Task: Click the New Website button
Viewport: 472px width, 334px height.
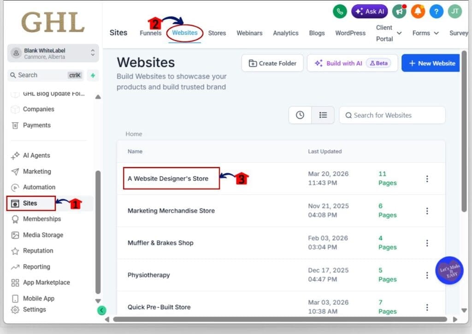Action: click(431, 63)
